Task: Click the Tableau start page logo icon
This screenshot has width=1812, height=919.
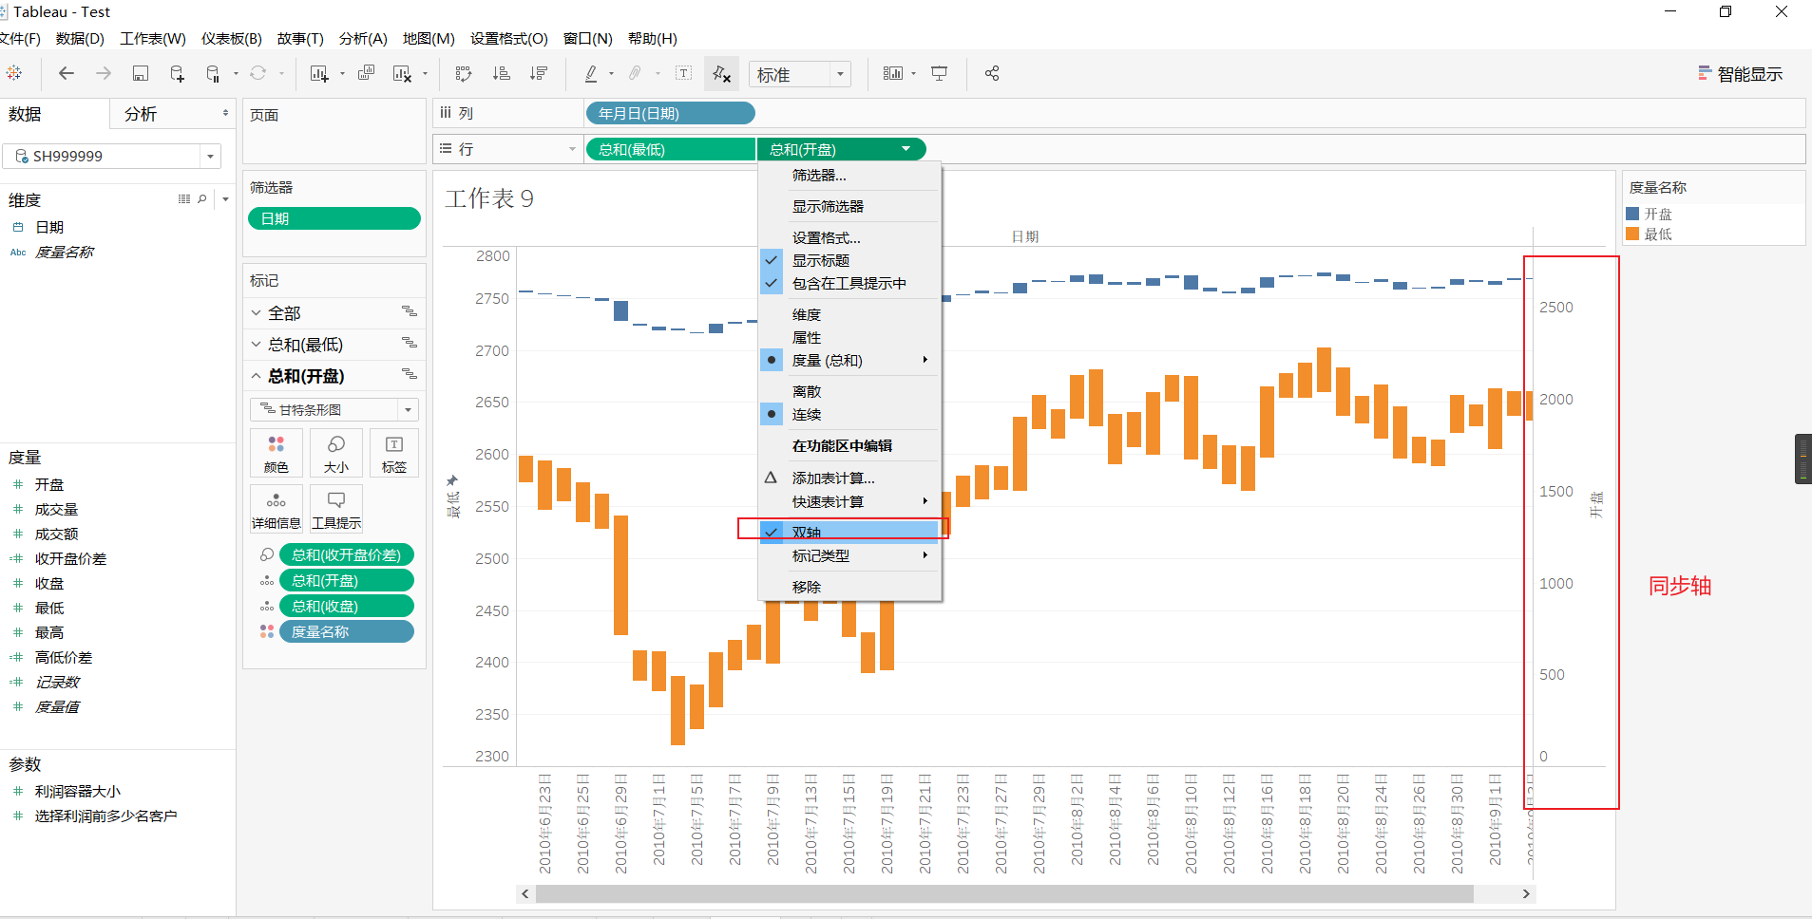Action: coord(14,73)
